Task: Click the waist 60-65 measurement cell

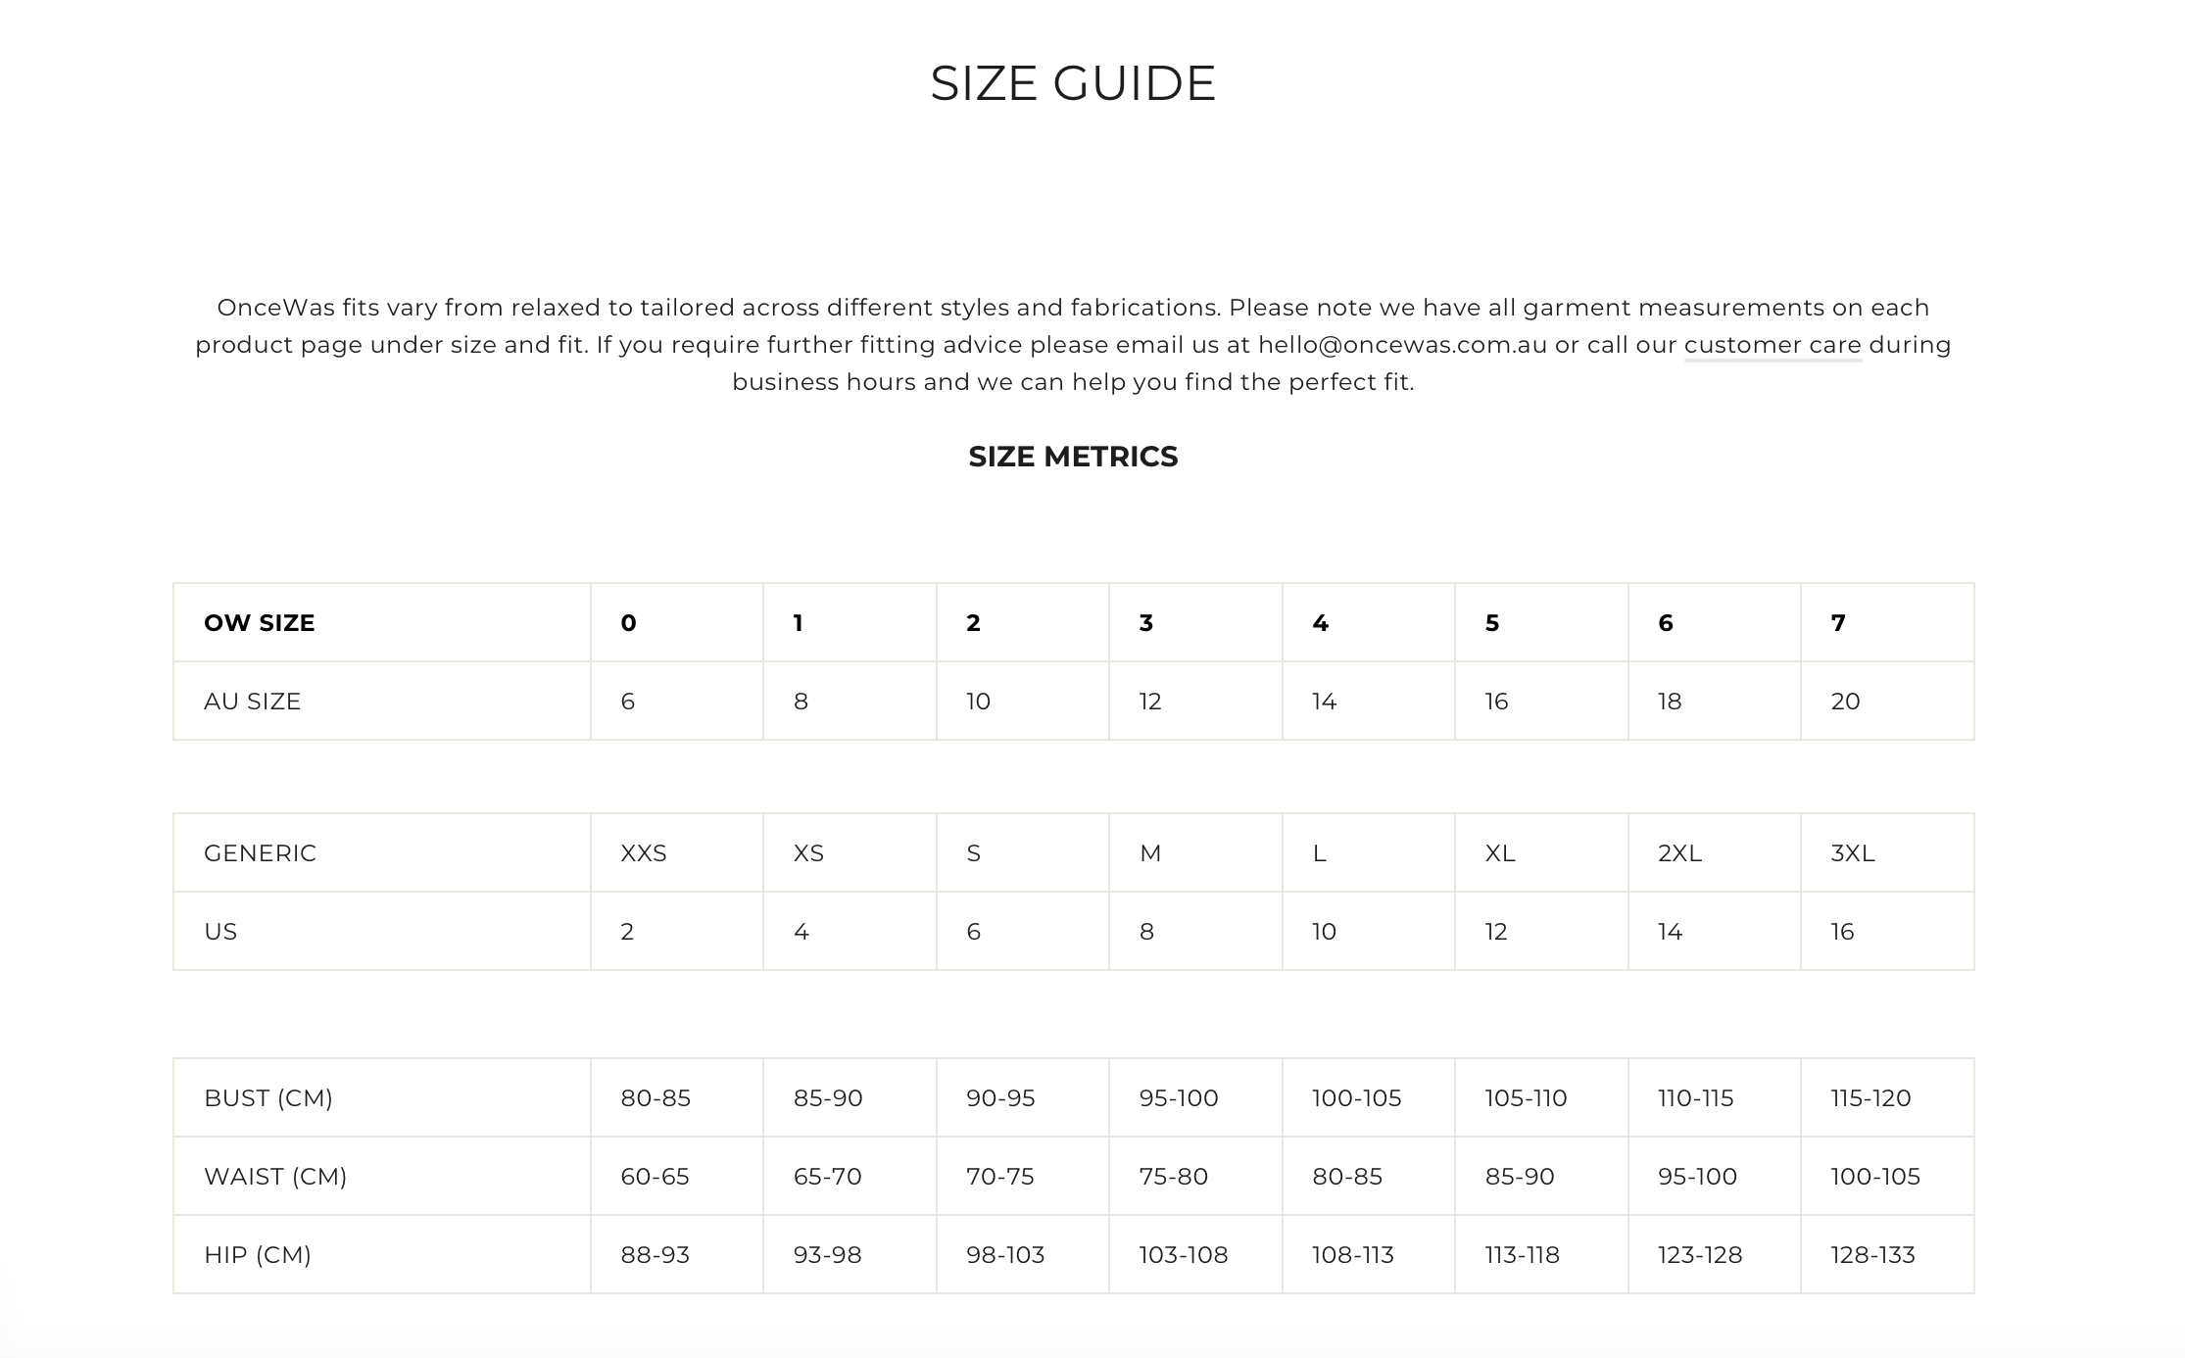Action: pyautogui.click(x=655, y=1177)
